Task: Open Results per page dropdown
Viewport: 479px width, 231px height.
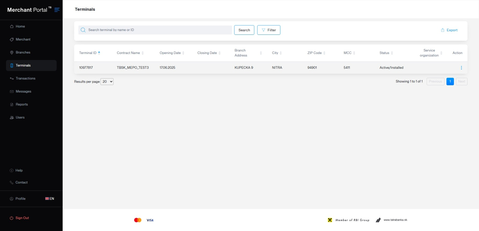Action: (x=107, y=82)
